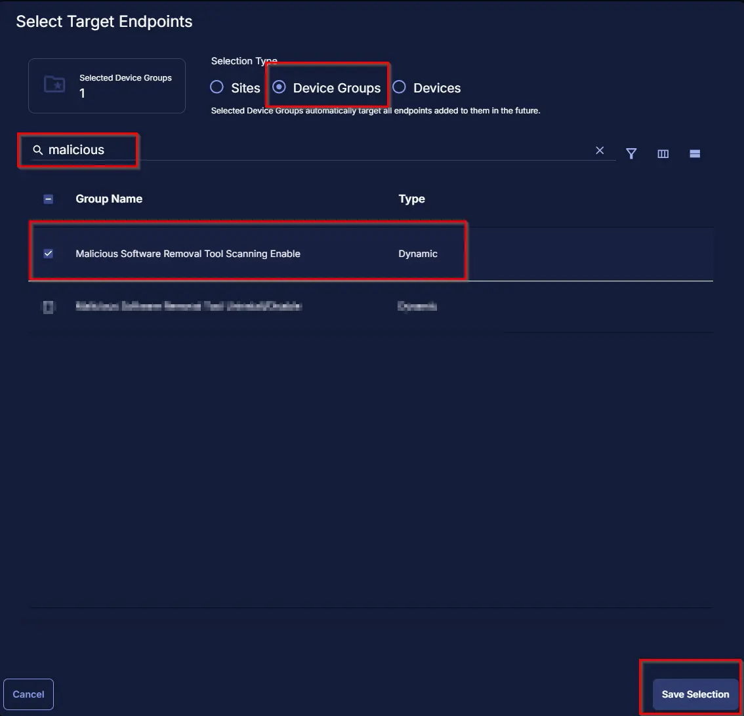Click the blurred second group row name
The height and width of the screenshot is (716, 744).
[x=188, y=306]
